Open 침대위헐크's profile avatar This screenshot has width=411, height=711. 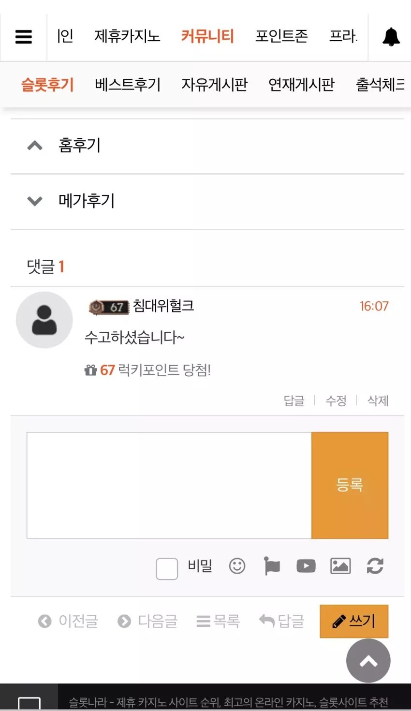[44, 320]
